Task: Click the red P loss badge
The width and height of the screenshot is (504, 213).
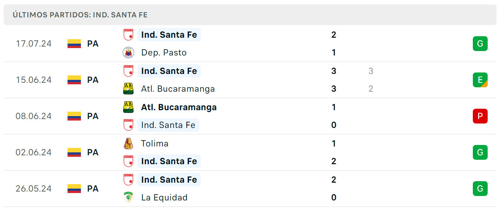Action: (x=480, y=116)
